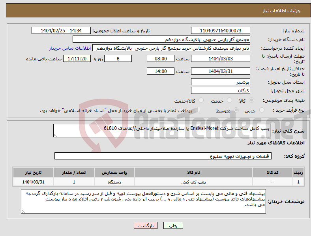Click the resize grip of buyer notes textarea
This screenshot has height=236, width=311.
pyautogui.click(x=23, y=212)
